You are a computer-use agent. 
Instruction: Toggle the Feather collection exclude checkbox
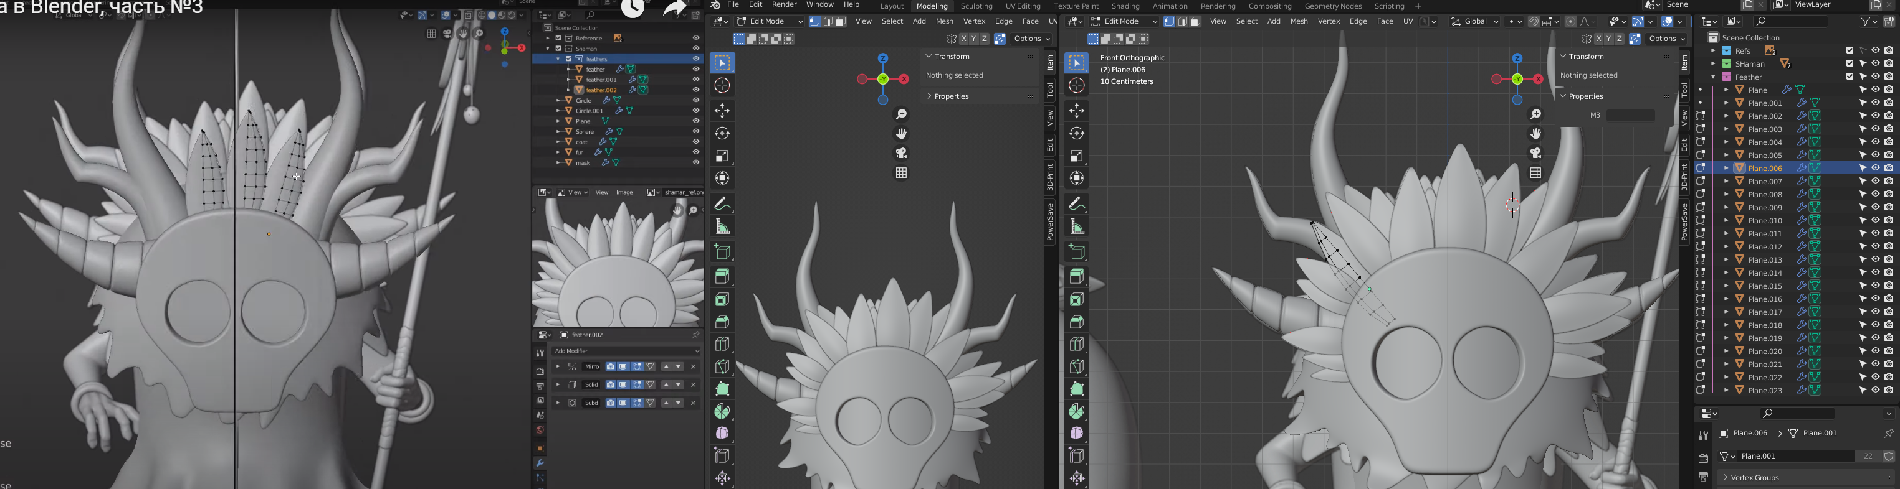1849,77
